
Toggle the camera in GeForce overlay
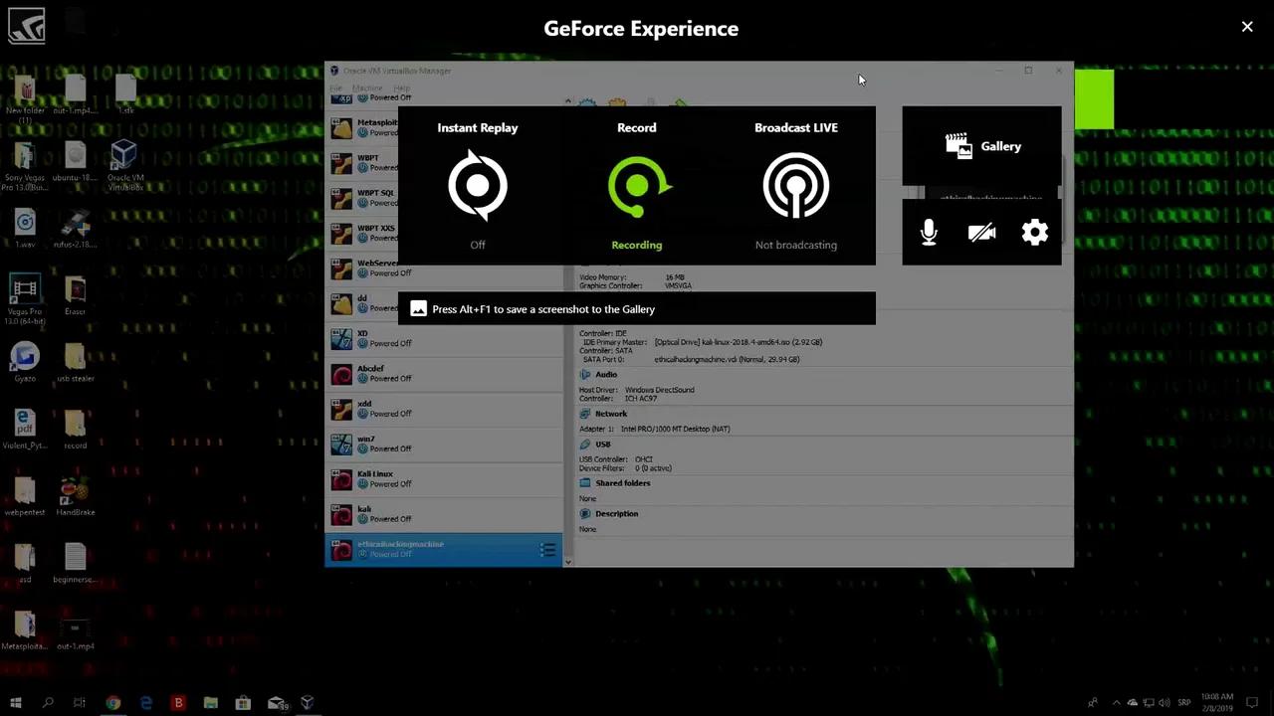tap(981, 233)
